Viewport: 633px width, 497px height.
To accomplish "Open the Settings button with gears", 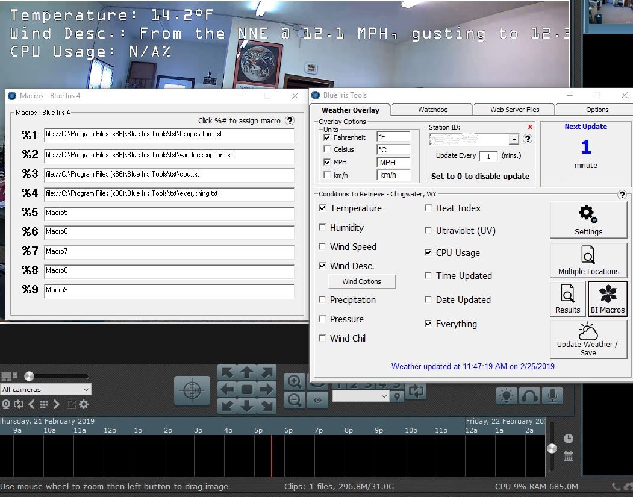I will (588, 220).
